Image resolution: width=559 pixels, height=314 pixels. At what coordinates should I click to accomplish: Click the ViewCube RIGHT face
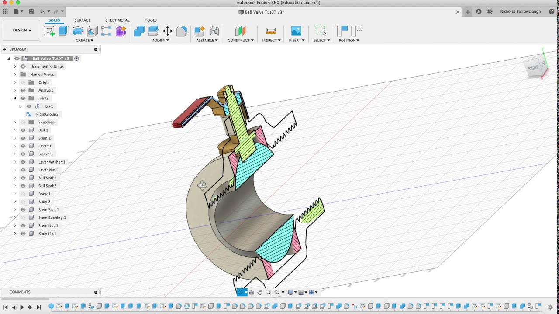click(533, 68)
